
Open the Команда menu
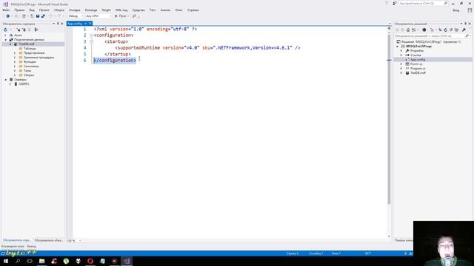(x=91, y=10)
